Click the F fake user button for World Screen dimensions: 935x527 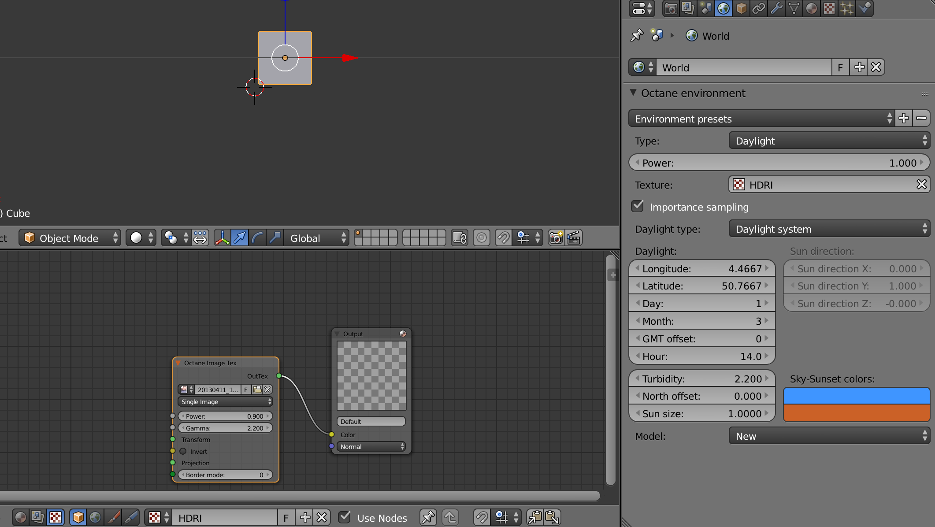(840, 67)
